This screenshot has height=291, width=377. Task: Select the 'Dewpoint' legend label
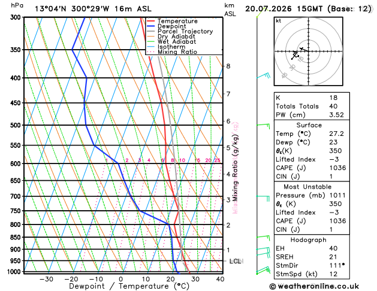pyautogui.click(x=171, y=26)
